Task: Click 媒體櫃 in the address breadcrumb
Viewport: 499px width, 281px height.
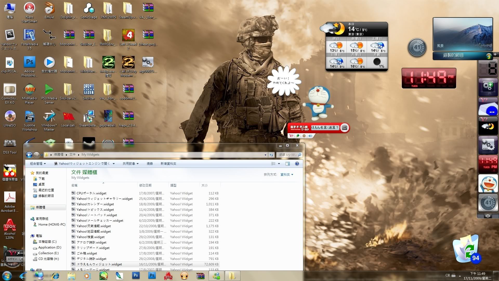Action: pos(58,155)
